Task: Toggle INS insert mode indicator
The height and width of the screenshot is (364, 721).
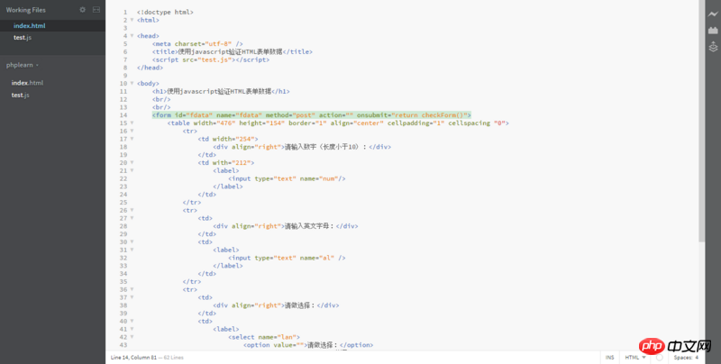Action: (609, 357)
